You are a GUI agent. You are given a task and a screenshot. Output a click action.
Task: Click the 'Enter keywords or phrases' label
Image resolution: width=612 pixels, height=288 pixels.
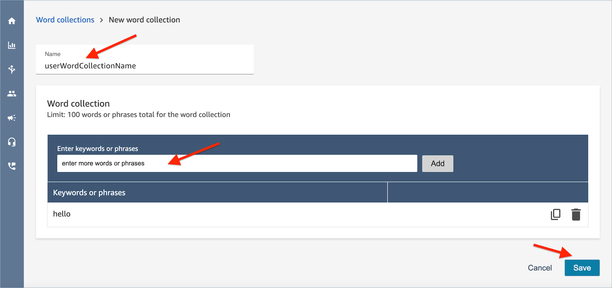[97, 148]
